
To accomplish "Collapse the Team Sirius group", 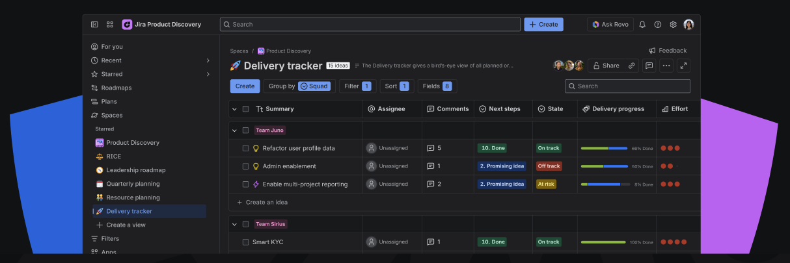I will point(234,224).
